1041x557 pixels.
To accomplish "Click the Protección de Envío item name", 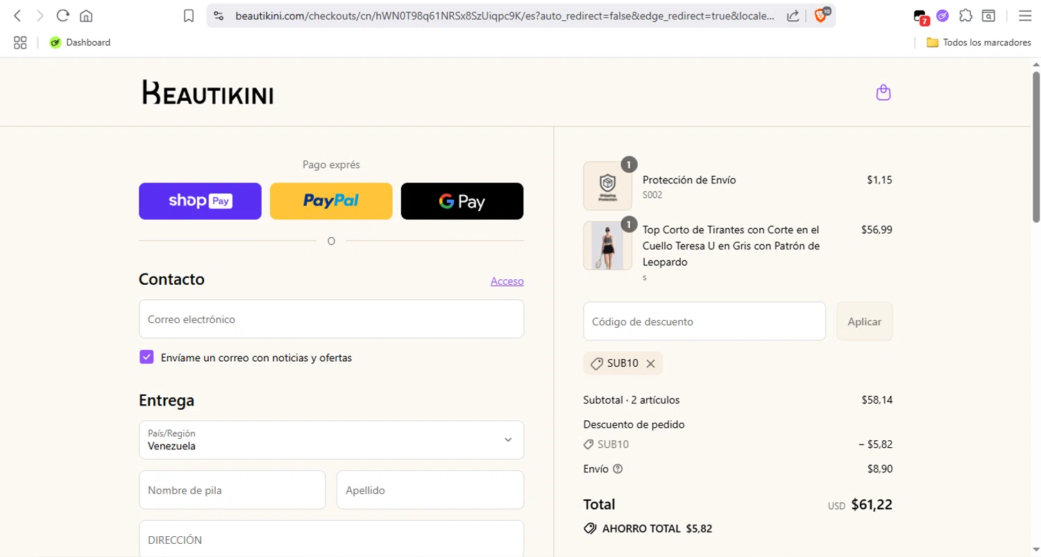I will point(689,180).
